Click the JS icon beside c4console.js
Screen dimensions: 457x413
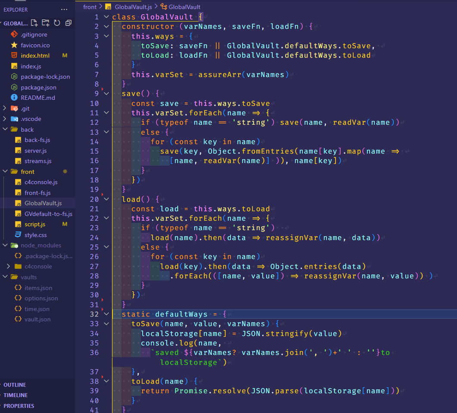[18, 182]
